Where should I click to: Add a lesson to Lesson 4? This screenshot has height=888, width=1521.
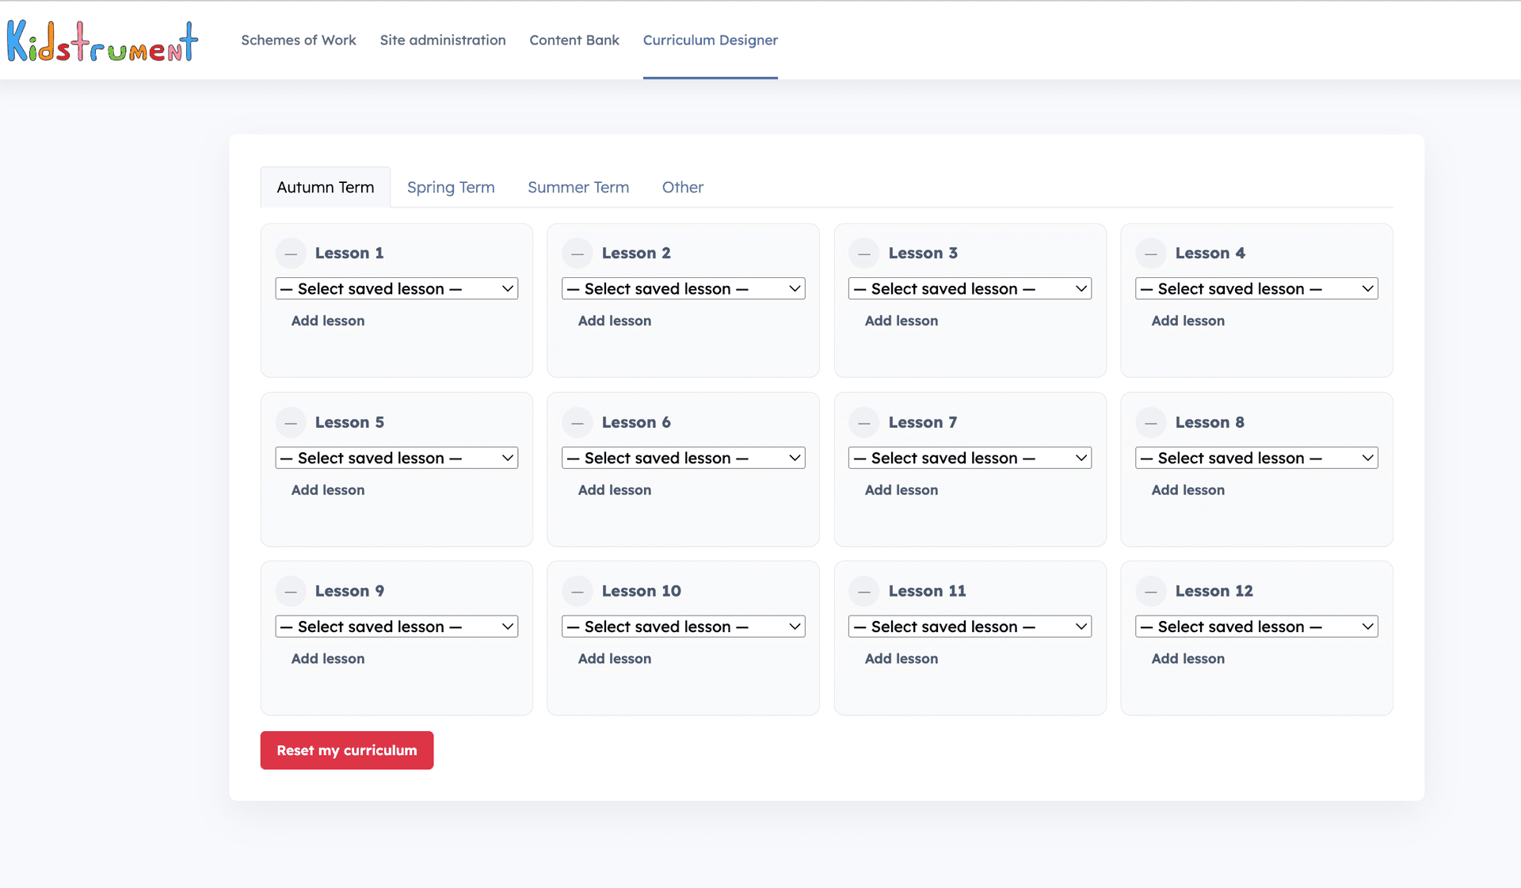click(1188, 321)
